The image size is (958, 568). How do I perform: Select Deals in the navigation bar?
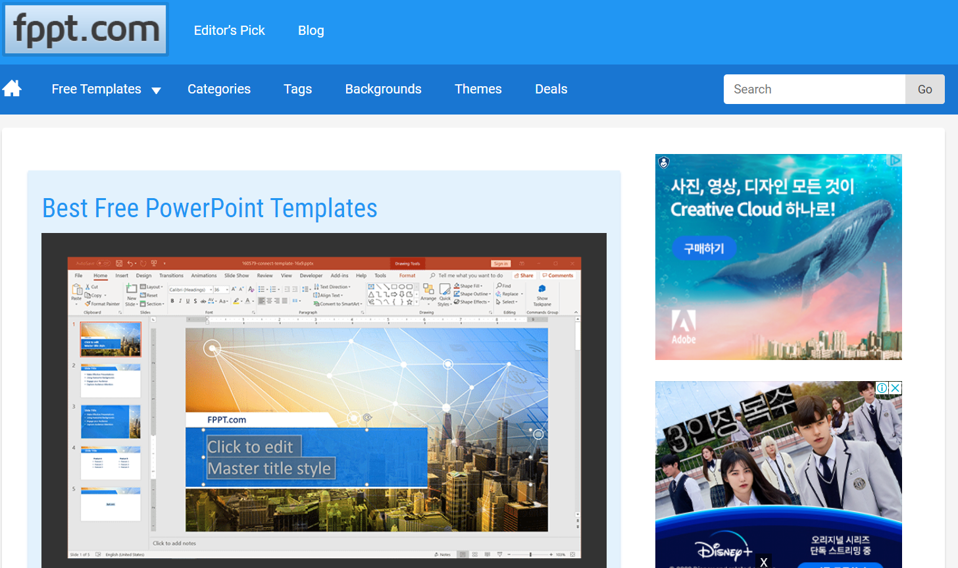coord(551,89)
